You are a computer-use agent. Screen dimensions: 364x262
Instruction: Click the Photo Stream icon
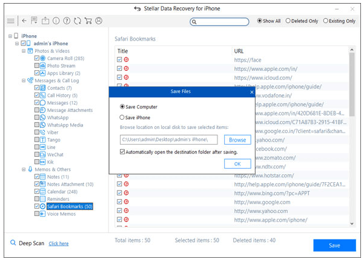coord(43,65)
